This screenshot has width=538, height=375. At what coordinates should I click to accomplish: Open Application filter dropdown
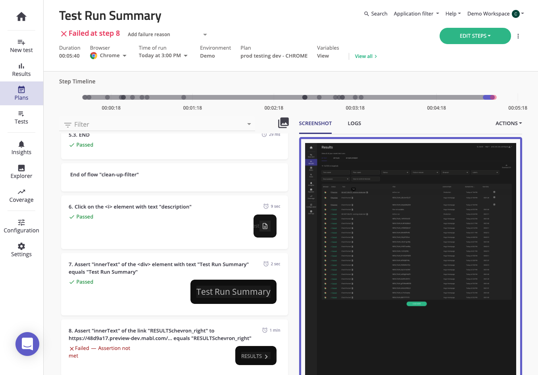pos(416,14)
